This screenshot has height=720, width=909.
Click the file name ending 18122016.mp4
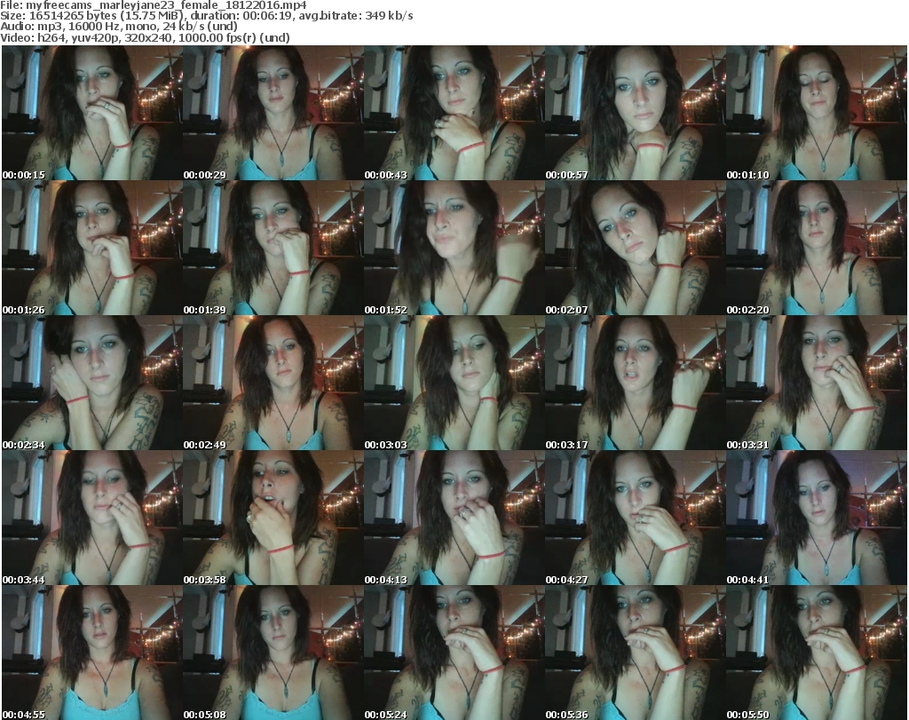pyautogui.click(x=166, y=5)
